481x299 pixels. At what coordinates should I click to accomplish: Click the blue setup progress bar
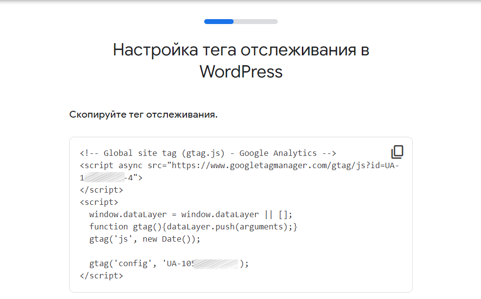pos(241,22)
